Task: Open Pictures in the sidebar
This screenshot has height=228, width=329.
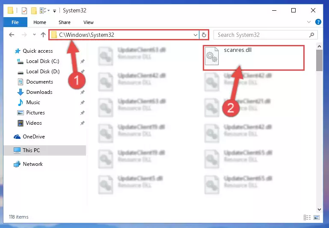Action: [x=36, y=113]
